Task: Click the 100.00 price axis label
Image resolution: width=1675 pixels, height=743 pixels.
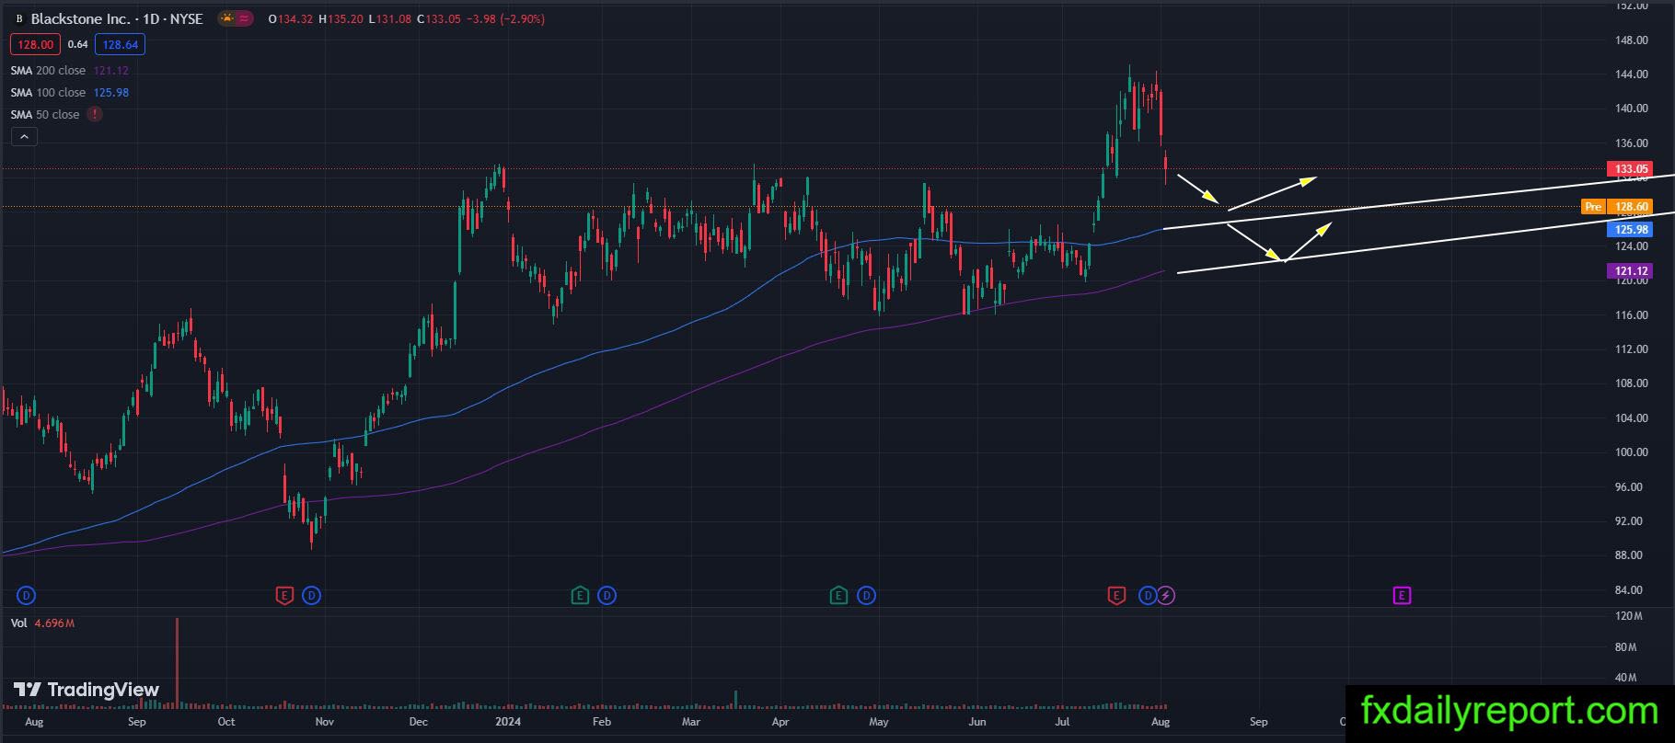Action: tap(1631, 452)
